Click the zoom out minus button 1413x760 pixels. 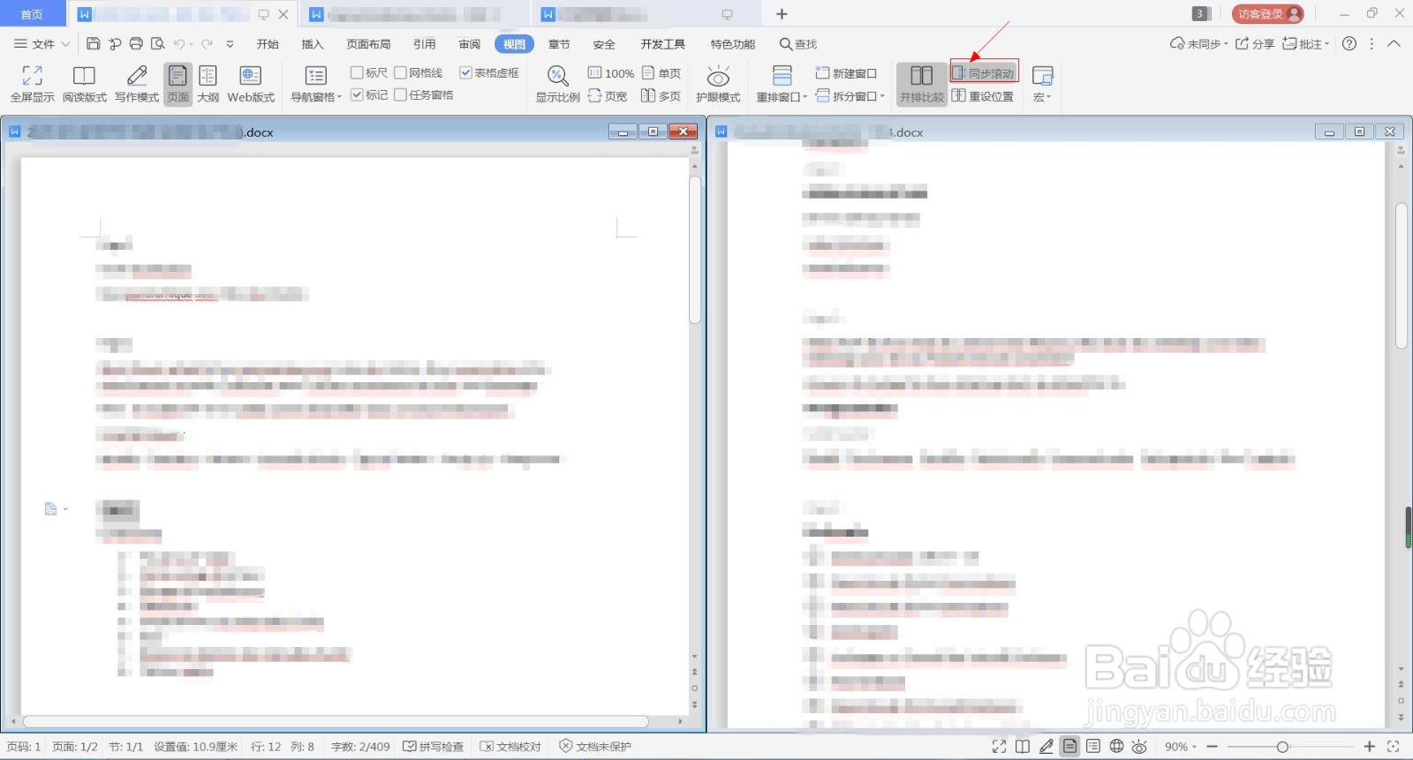(1213, 747)
